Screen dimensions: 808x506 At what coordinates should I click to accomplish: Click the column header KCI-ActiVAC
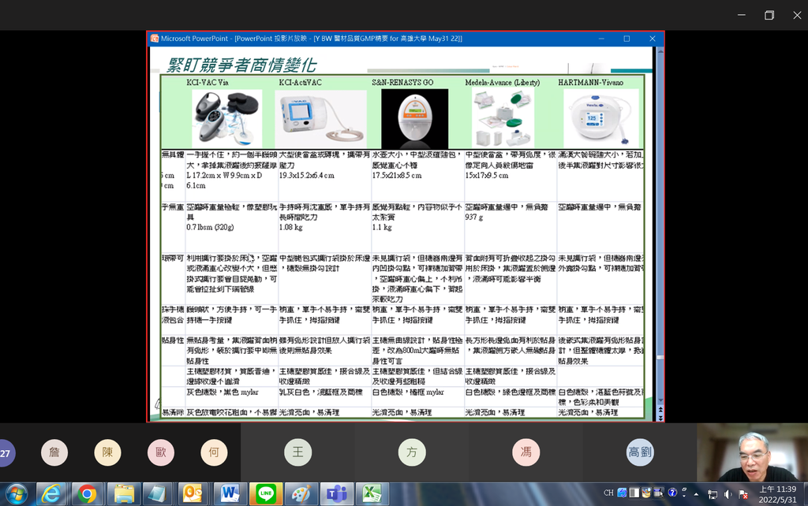(300, 82)
